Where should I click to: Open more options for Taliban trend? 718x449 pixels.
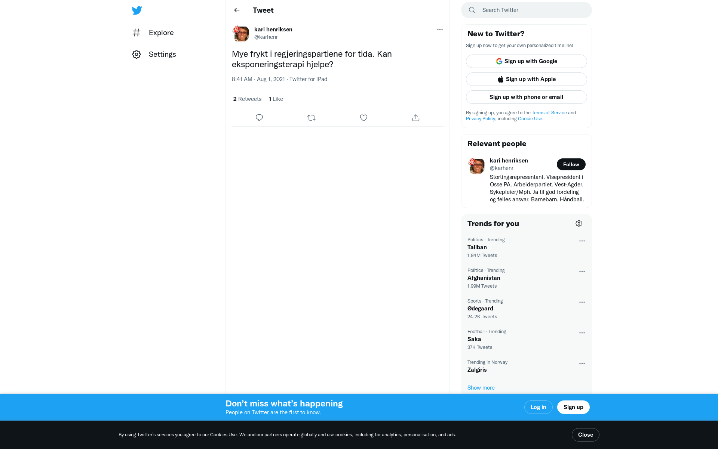click(582, 241)
